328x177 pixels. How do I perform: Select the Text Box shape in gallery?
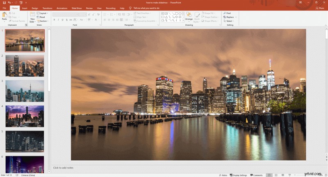click(x=163, y=13)
